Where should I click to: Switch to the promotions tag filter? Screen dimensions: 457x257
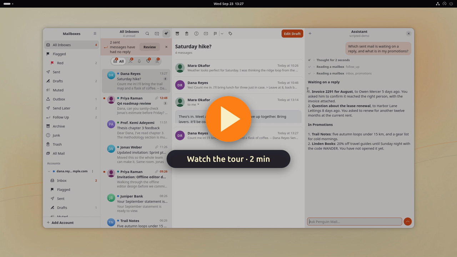[148, 61]
